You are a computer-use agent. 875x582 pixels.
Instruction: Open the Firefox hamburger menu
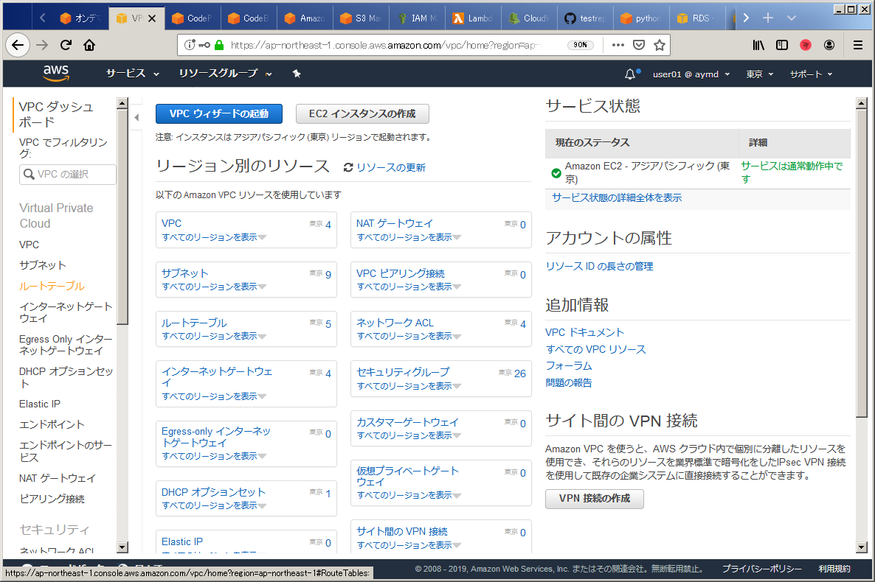pos(858,45)
